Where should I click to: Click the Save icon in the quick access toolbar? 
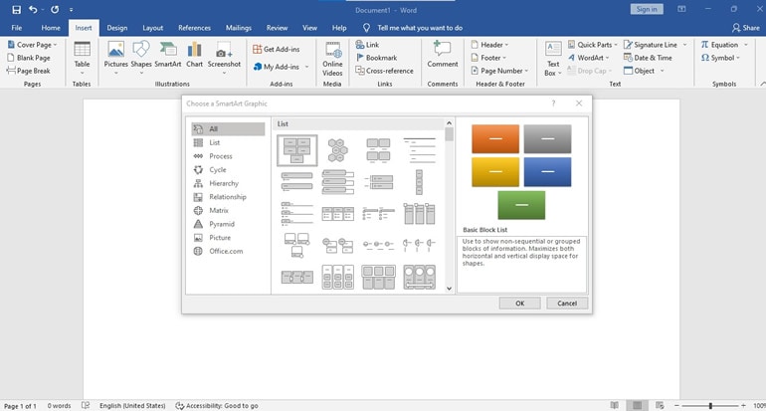(16, 9)
